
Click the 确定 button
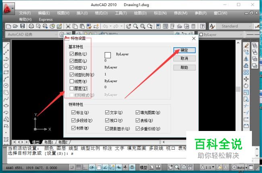click(185, 50)
